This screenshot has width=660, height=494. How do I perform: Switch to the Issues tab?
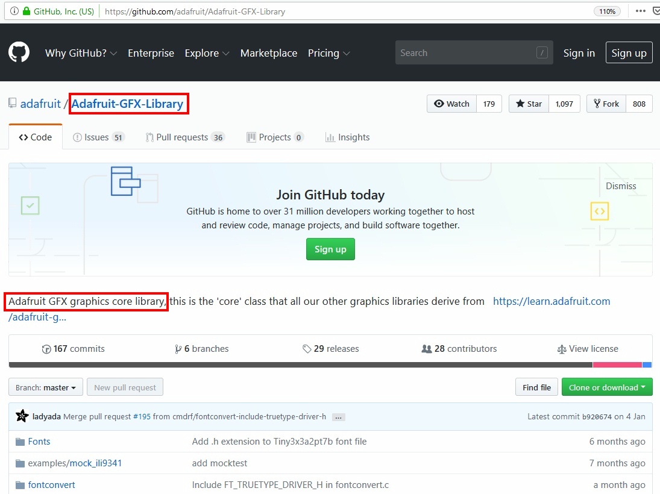pos(98,137)
